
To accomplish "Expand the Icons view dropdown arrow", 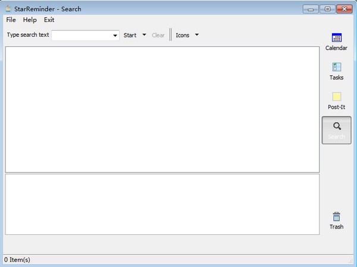I will click(x=197, y=35).
